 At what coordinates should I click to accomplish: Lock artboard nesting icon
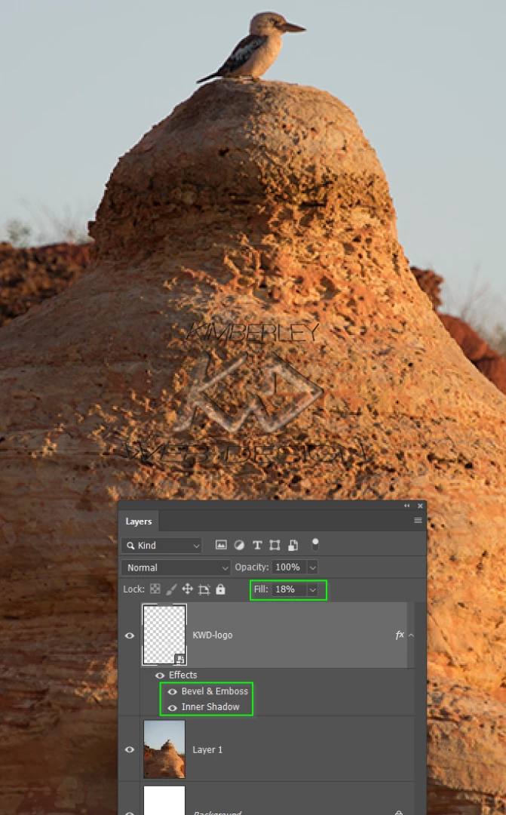[x=204, y=589]
